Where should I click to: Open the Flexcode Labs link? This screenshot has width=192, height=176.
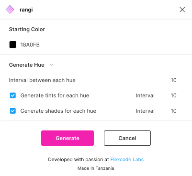[127, 159]
